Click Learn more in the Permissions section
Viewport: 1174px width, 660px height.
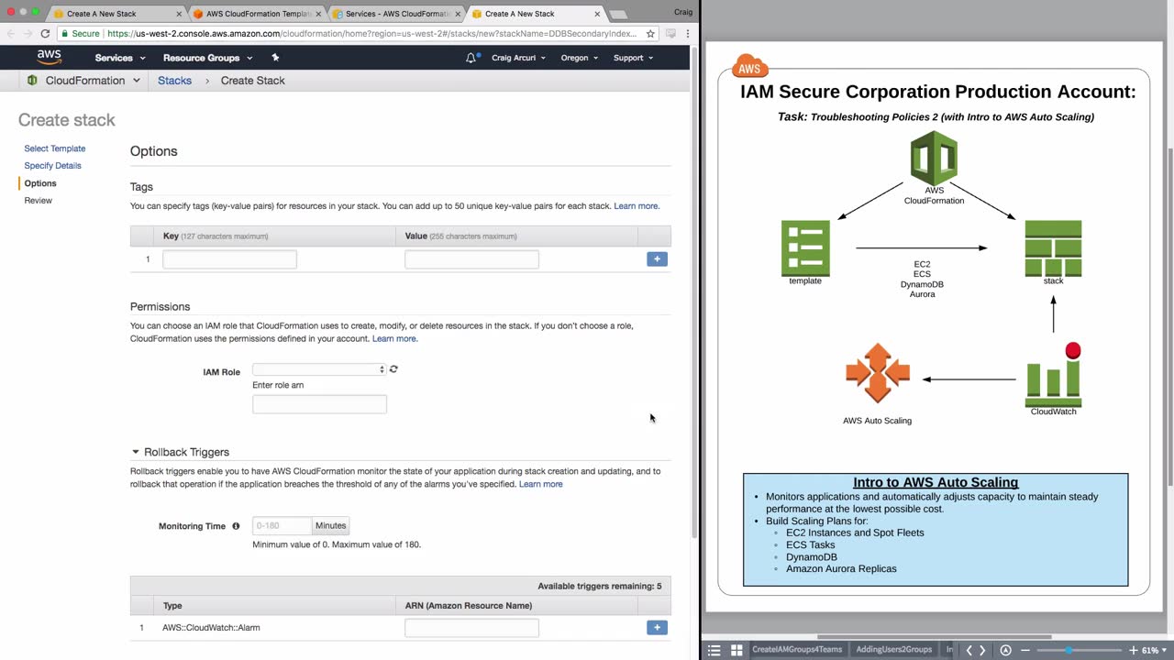point(394,339)
